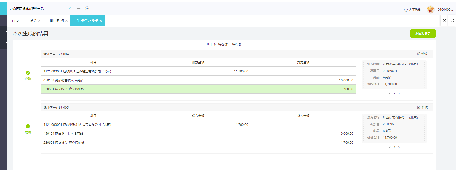This screenshot has height=170, width=456.
Task: Close the 科目期初 tab
Action: 66,21
